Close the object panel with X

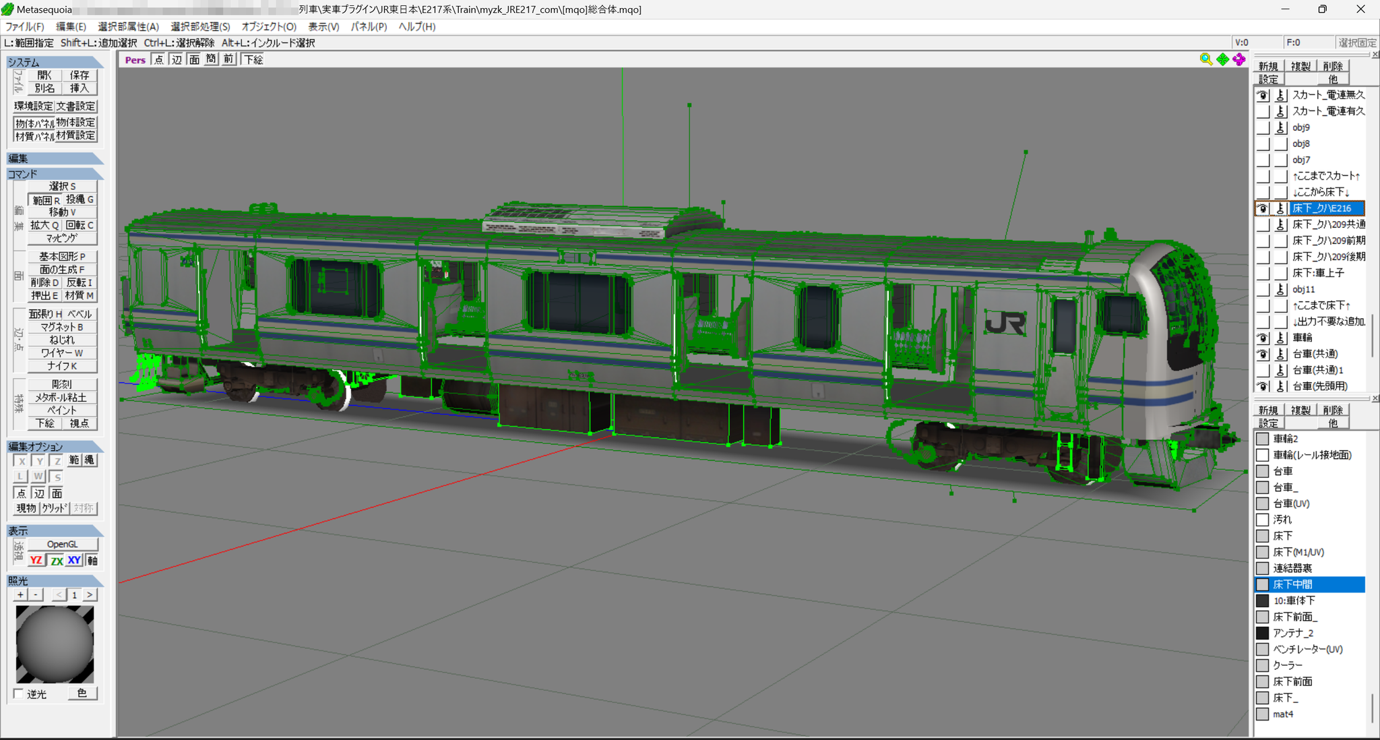[1375, 55]
